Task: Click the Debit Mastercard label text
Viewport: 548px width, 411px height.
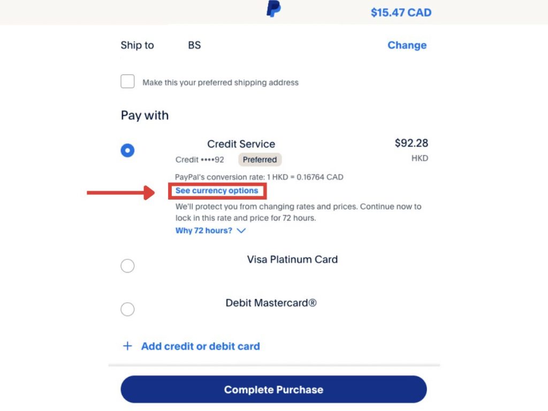Action: pyautogui.click(x=271, y=303)
